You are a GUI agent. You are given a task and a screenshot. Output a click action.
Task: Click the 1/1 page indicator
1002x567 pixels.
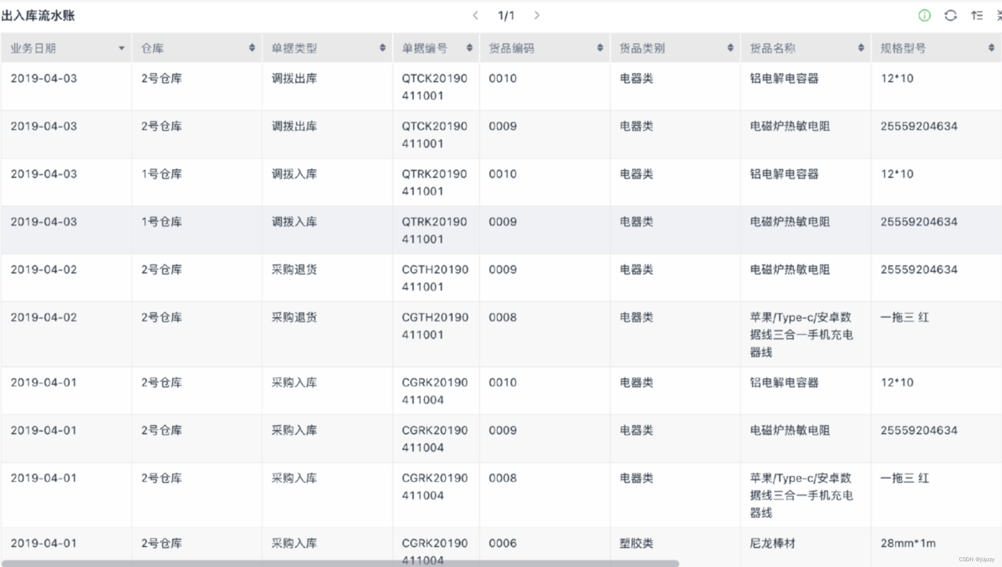[506, 16]
